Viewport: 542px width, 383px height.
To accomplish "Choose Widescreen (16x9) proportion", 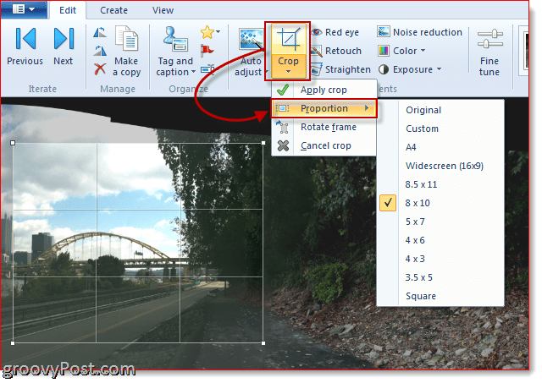I will pyautogui.click(x=440, y=166).
